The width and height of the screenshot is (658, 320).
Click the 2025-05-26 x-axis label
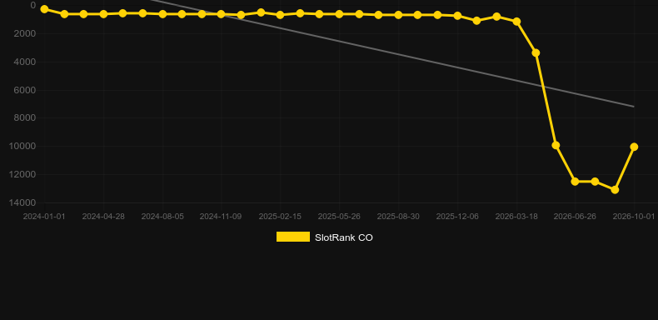pyautogui.click(x=339, y=217)
